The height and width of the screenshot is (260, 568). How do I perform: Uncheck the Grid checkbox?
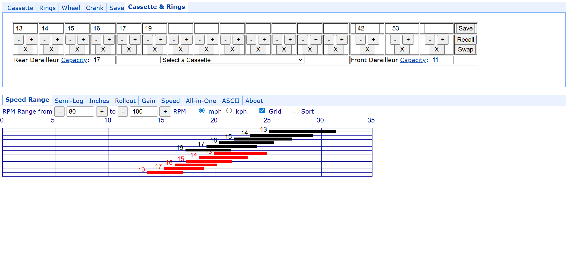coord(262,111)
